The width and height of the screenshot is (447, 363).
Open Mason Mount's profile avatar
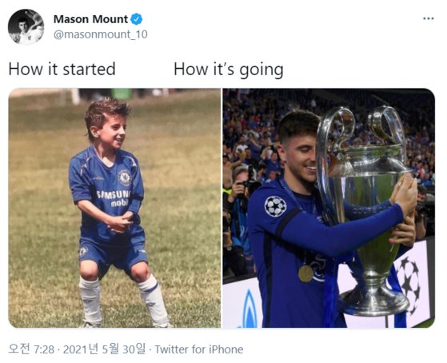click(26, 27)
